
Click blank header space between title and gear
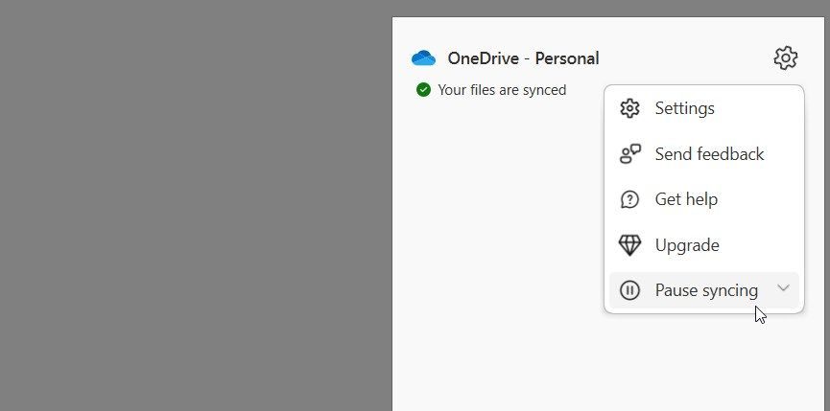coord(686,58)
